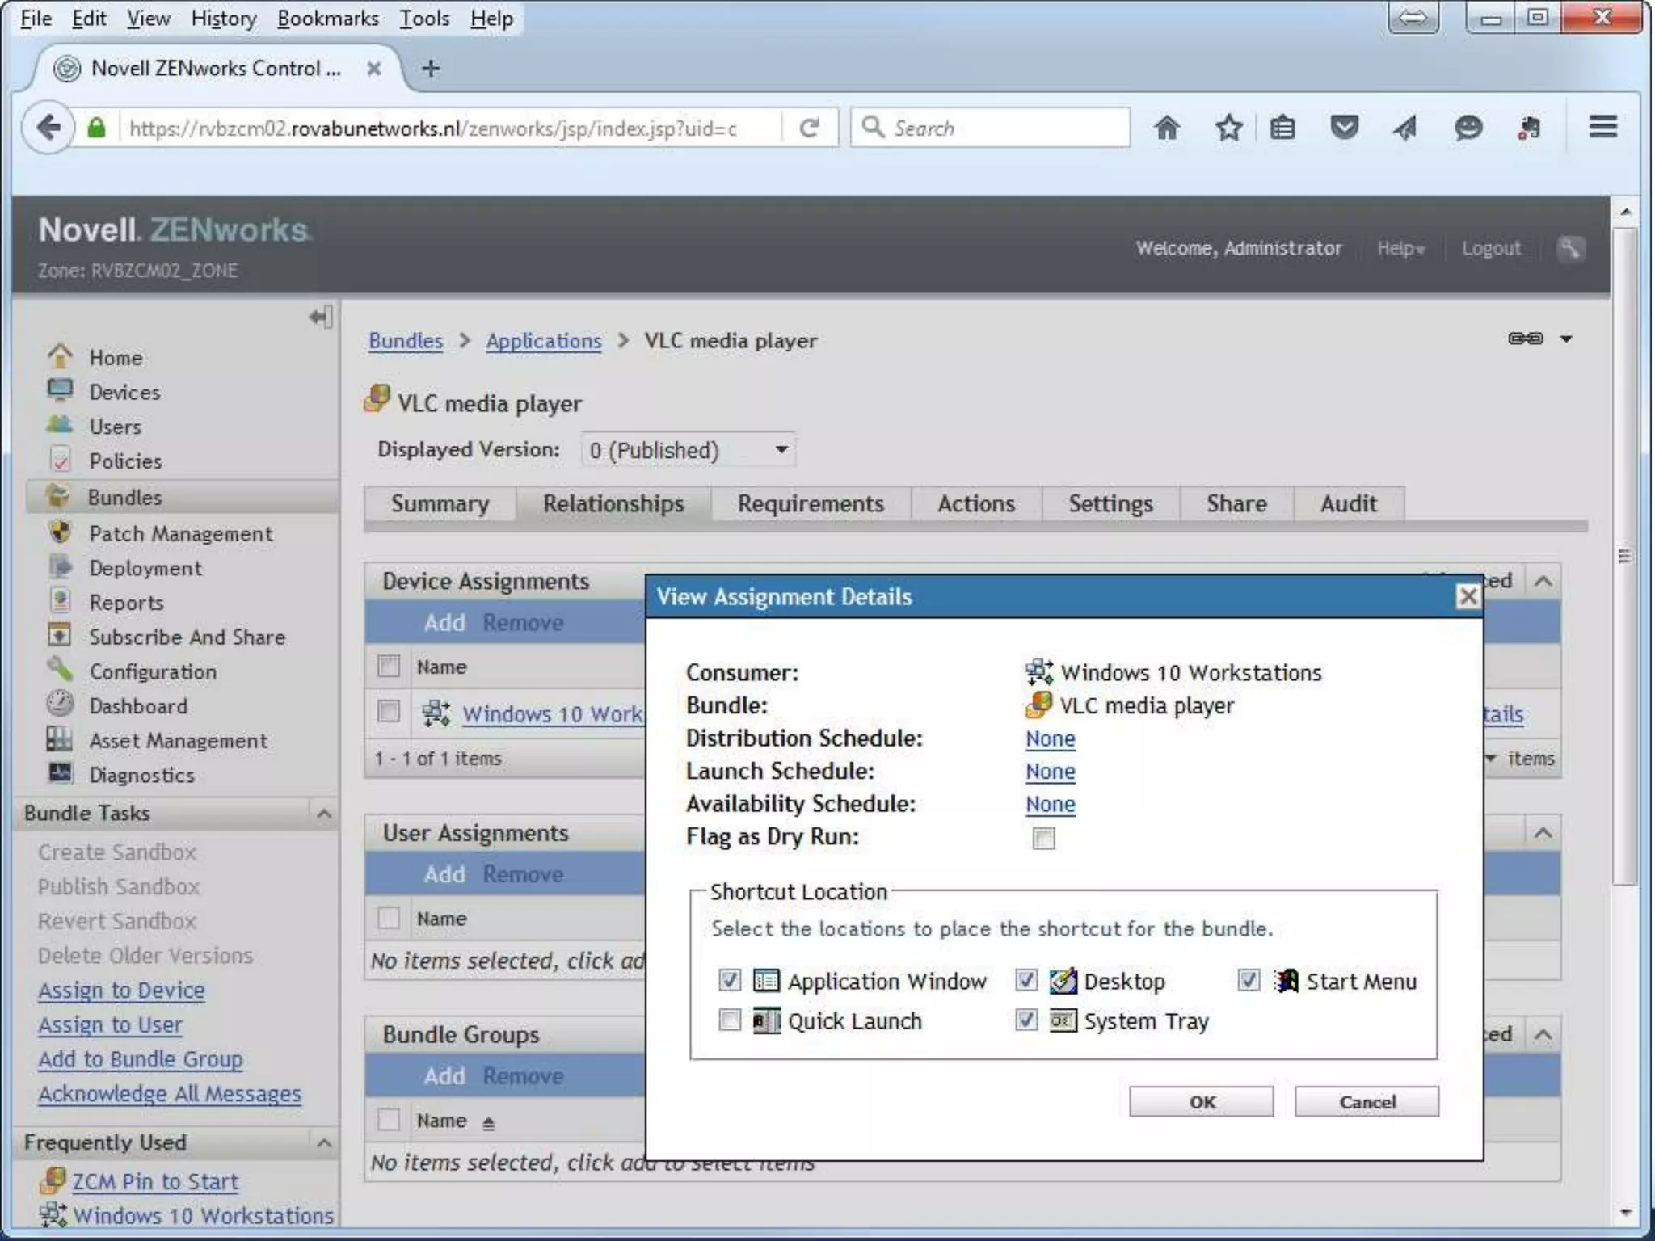Open the Firefox hamburger menu icon
The width and height of the screenshot is (1655, 1241).
(1602, 127)
